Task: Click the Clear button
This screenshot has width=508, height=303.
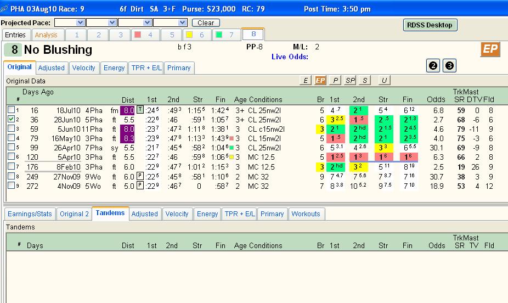Action: [x=206, y=23]
